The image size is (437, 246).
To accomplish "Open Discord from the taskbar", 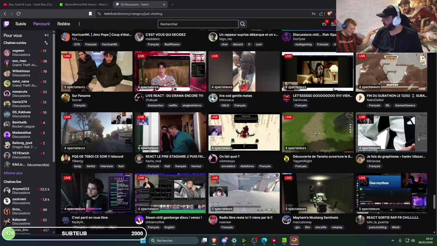I will pos(224,241).
